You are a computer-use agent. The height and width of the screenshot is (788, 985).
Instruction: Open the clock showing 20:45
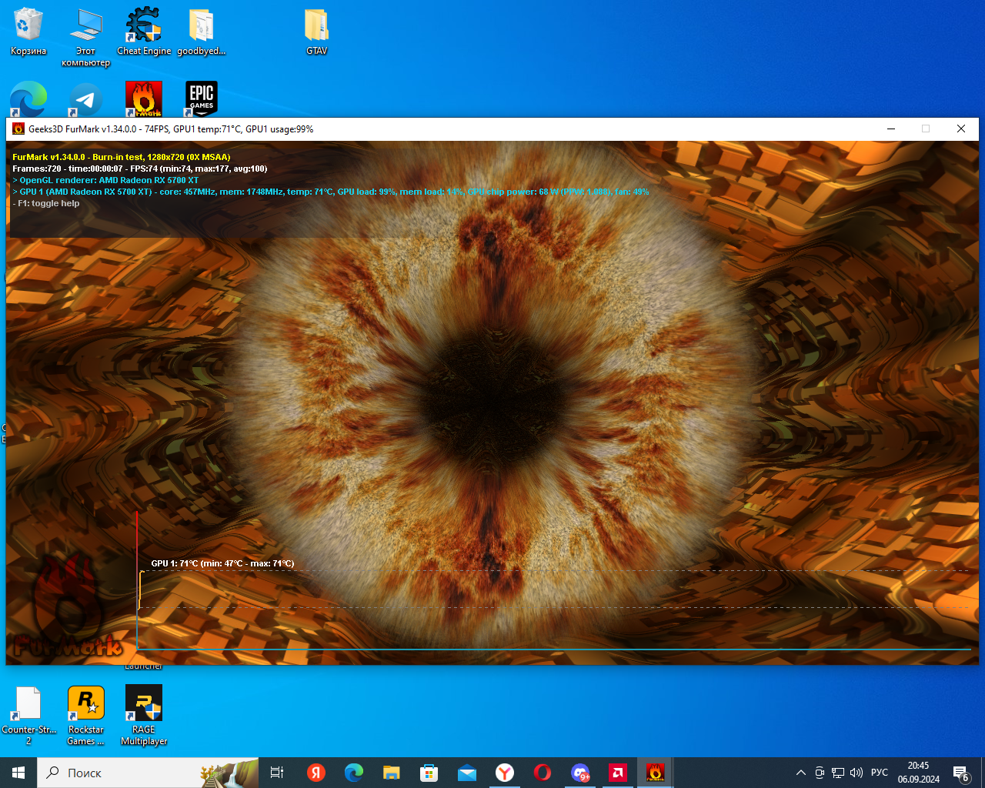918,773
